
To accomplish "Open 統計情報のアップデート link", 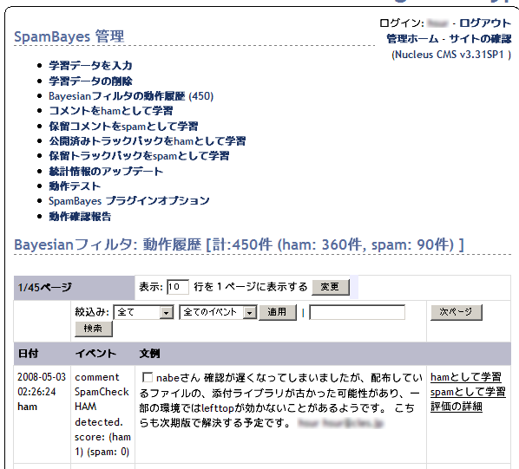I will pos(106,171).
